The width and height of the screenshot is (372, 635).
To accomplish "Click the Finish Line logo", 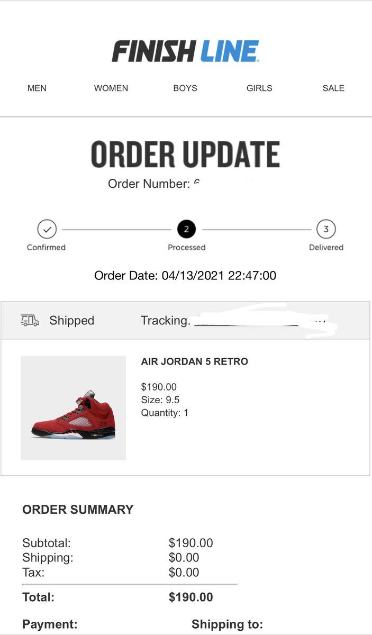I will click(185, 51).
